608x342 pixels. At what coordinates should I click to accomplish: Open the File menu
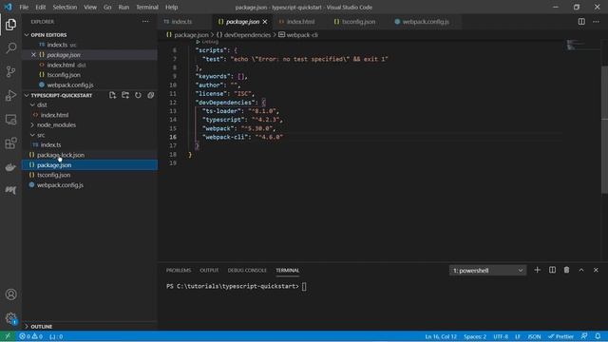[24, 7]
